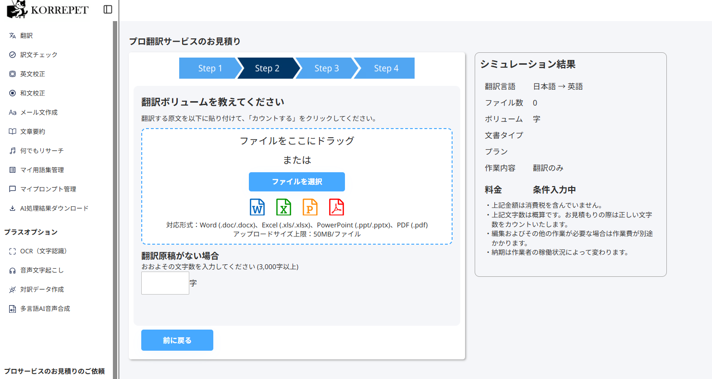Click the 翻訳ボリュームを教えてください heading

click(x=213, y=102)
